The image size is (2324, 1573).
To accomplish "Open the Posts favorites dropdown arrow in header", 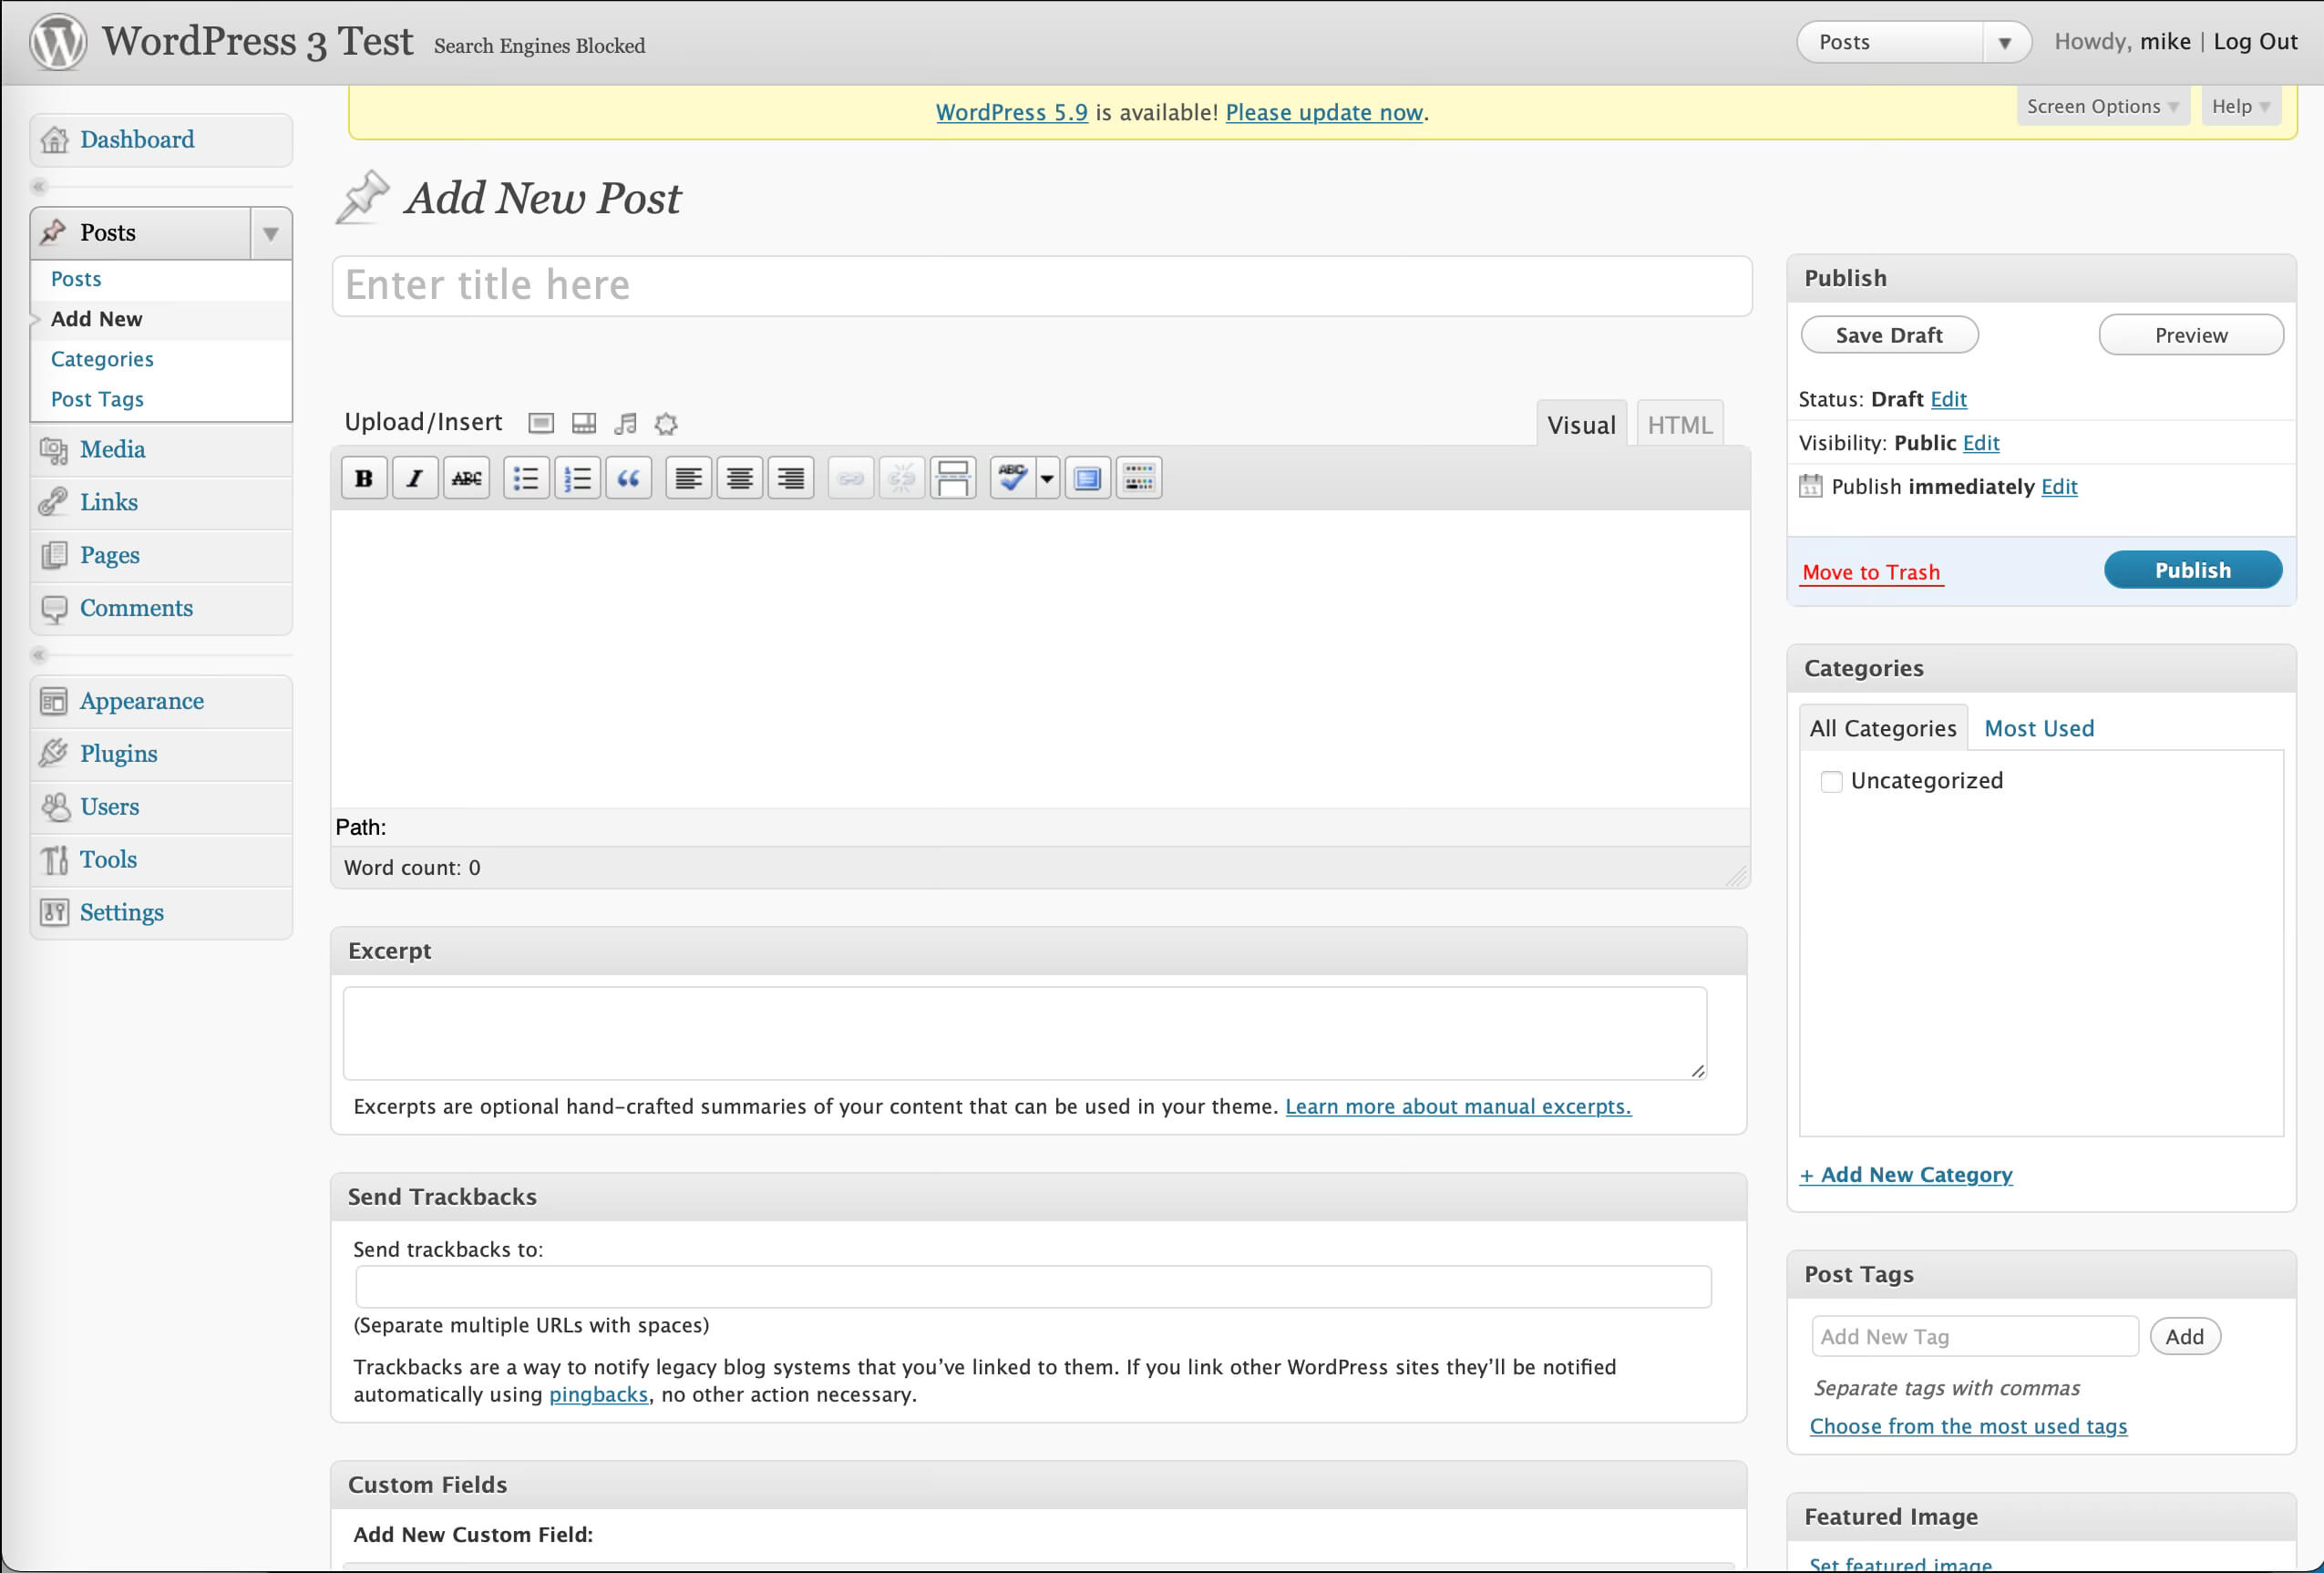I will (2004, 43).
